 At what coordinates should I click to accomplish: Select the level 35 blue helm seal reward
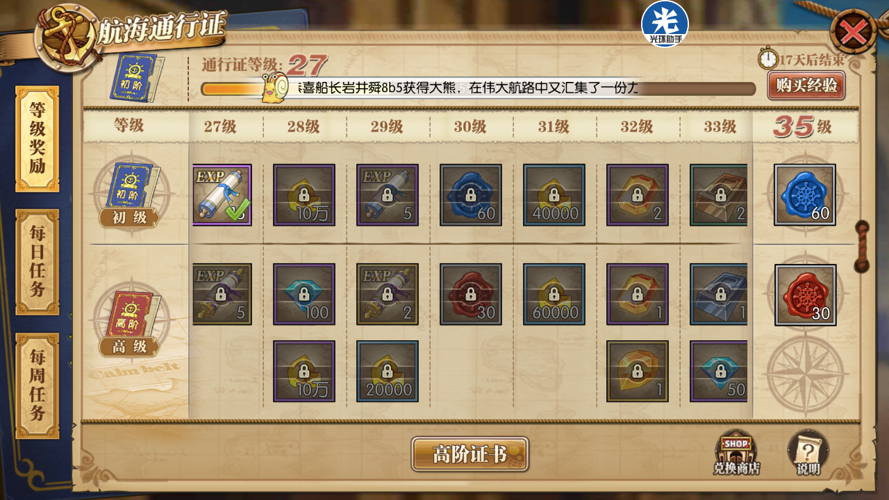coord(805,195)
